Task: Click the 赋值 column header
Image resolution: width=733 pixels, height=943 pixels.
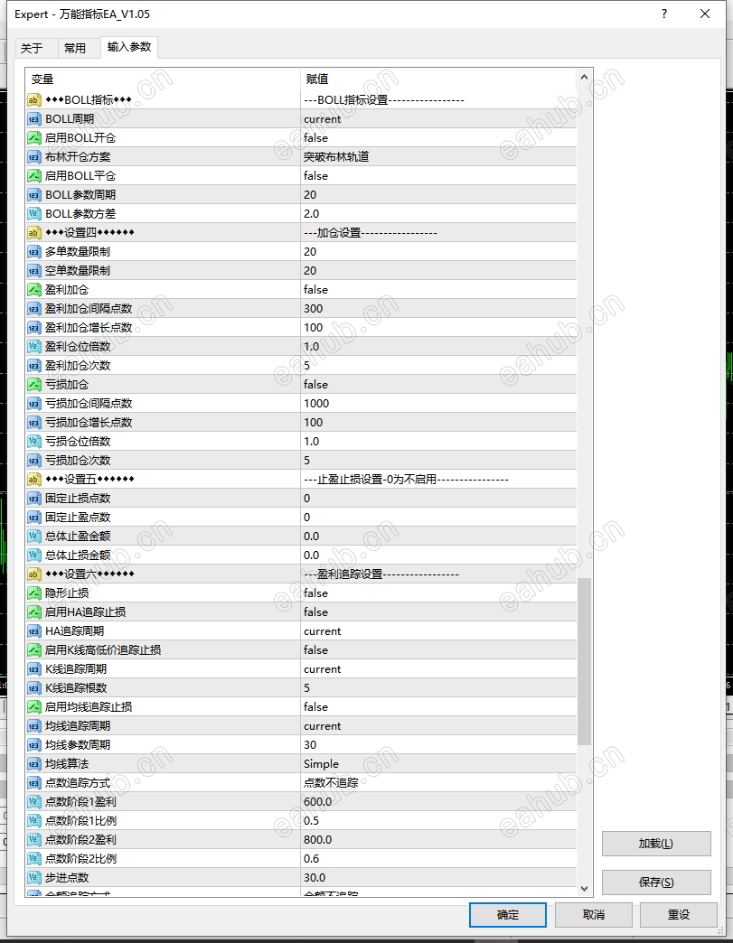Action: [x=438, y=79]
